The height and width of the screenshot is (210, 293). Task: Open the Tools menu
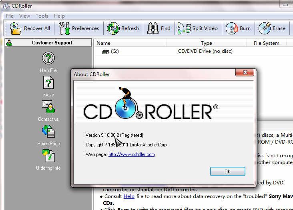pyautogui.click(x=42, y=16)
